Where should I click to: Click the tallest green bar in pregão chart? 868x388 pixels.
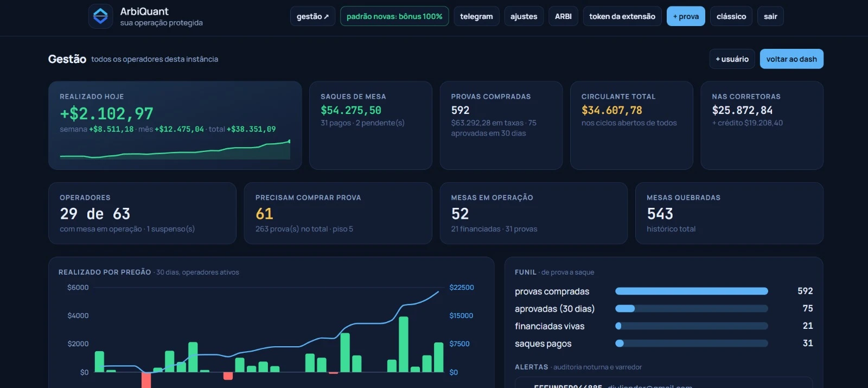click(403, 344)
